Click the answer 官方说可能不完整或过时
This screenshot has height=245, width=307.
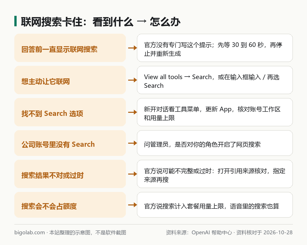(215, 174)
